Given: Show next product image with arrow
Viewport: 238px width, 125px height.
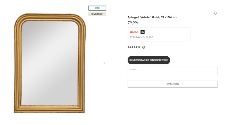Looking at the screenshot, I should [104, 63].
